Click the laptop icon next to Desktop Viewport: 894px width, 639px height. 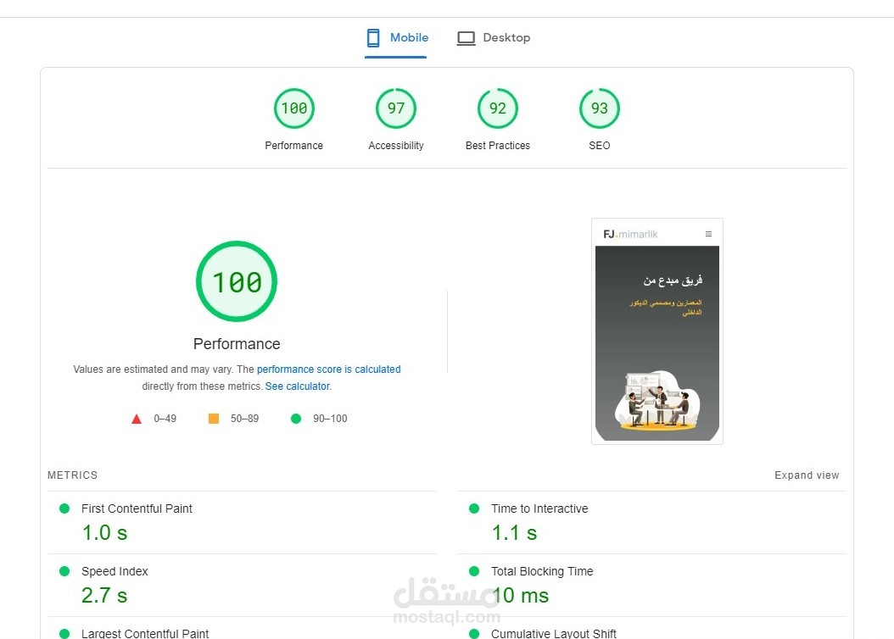[466, 37]
